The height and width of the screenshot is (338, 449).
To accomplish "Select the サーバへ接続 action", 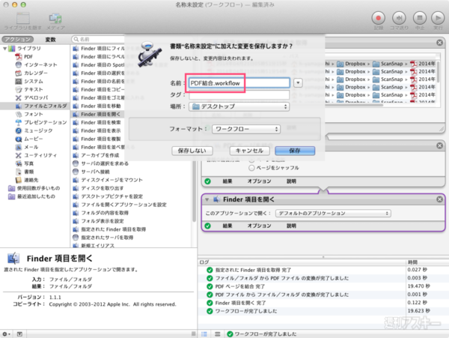I will tap(95, 172).
